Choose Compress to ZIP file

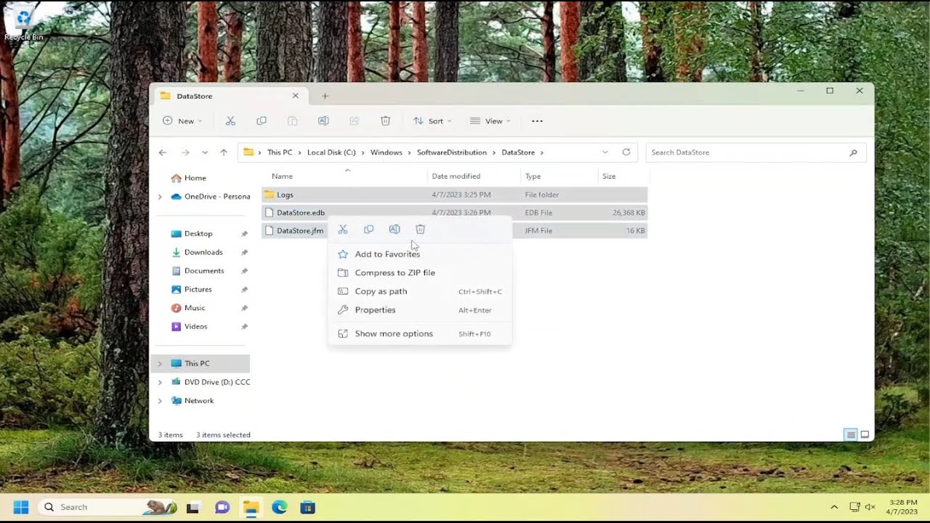(420, 273)
